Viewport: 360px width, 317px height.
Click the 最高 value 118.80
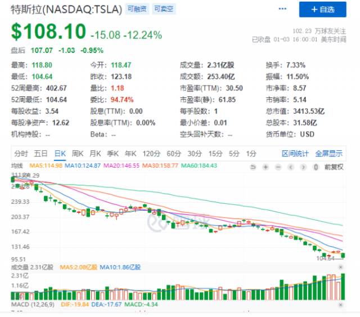[42, 65]
